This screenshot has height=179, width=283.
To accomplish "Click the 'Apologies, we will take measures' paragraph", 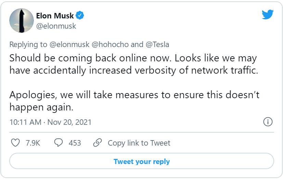I will [134, 101].
